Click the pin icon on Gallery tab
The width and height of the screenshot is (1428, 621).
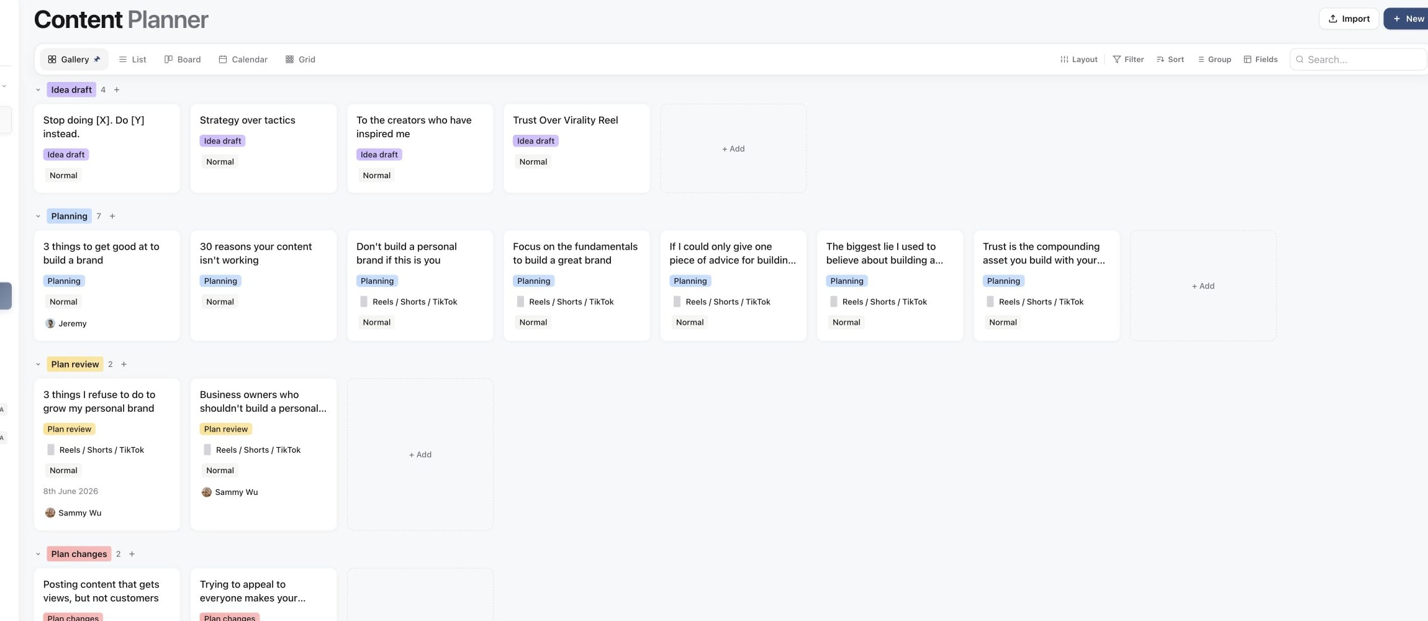click(x=97, y=60)
